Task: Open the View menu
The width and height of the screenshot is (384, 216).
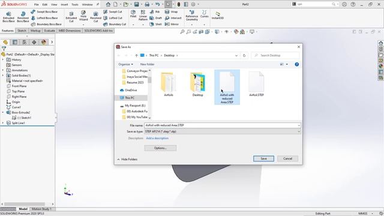Action: 54,4
